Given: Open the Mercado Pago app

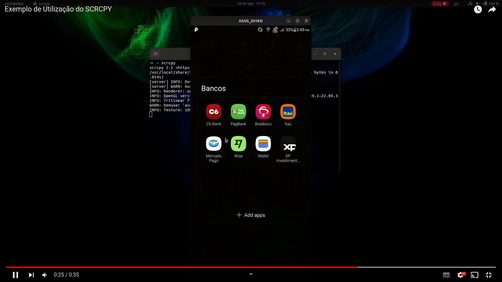Looking at the screenshot, I should (214, 144).
